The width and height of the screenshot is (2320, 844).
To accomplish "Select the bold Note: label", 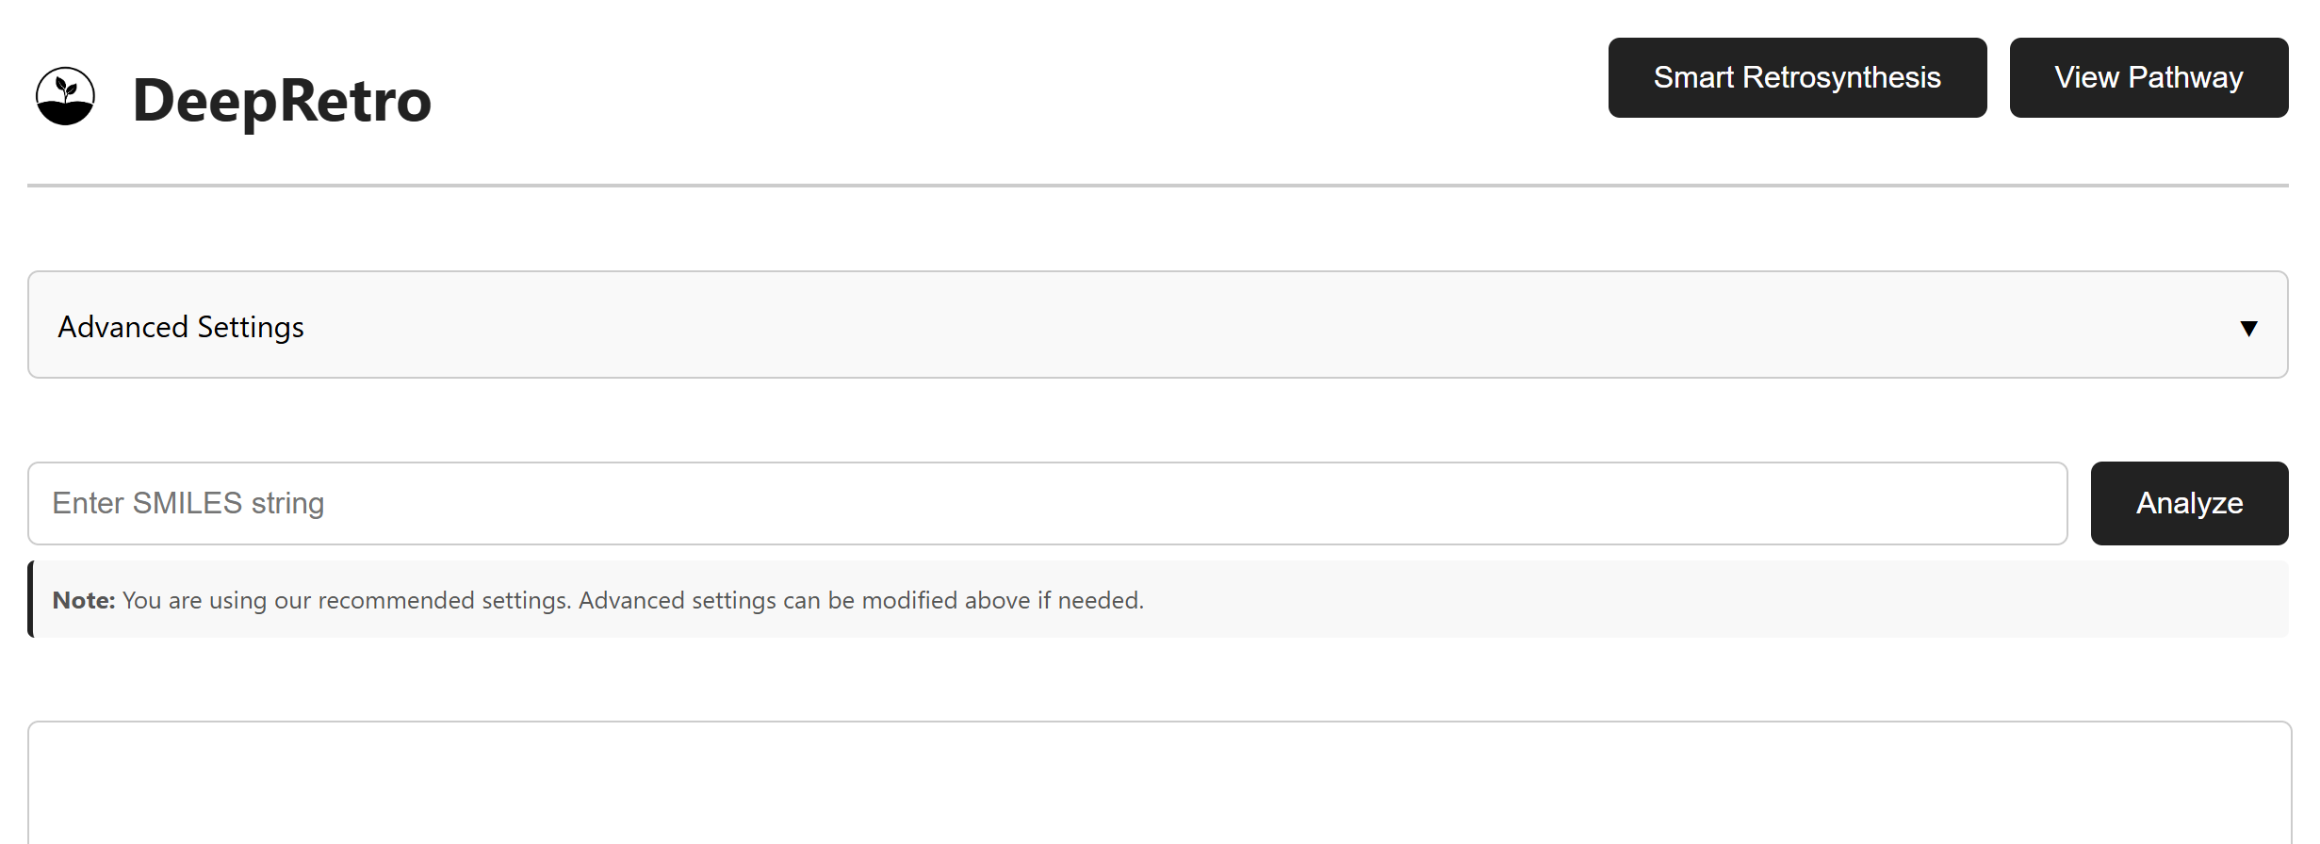I will point(84,600).
